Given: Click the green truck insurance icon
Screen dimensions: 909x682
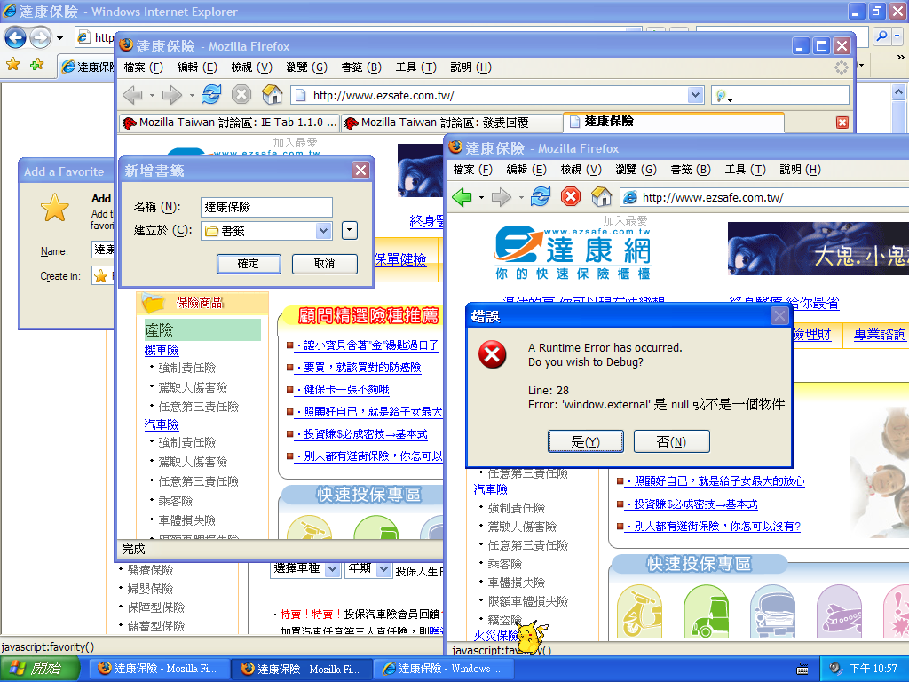Looking at the screenshot, I should click(x=706, y=612).
